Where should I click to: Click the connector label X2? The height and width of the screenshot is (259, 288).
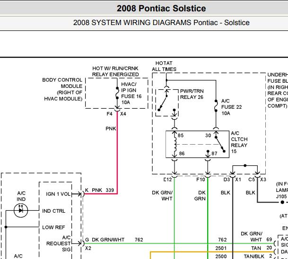tap(88, 248)
